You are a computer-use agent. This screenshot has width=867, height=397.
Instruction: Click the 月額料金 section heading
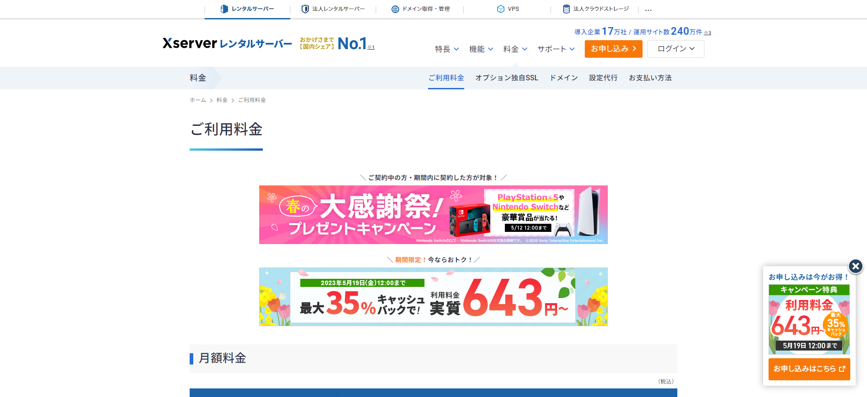[222, 358]
